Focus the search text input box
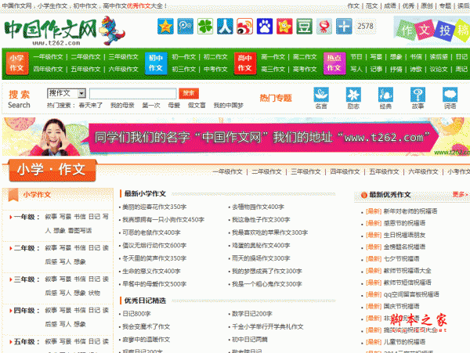Viewport: 470px width, 353px height. point(133,93)
